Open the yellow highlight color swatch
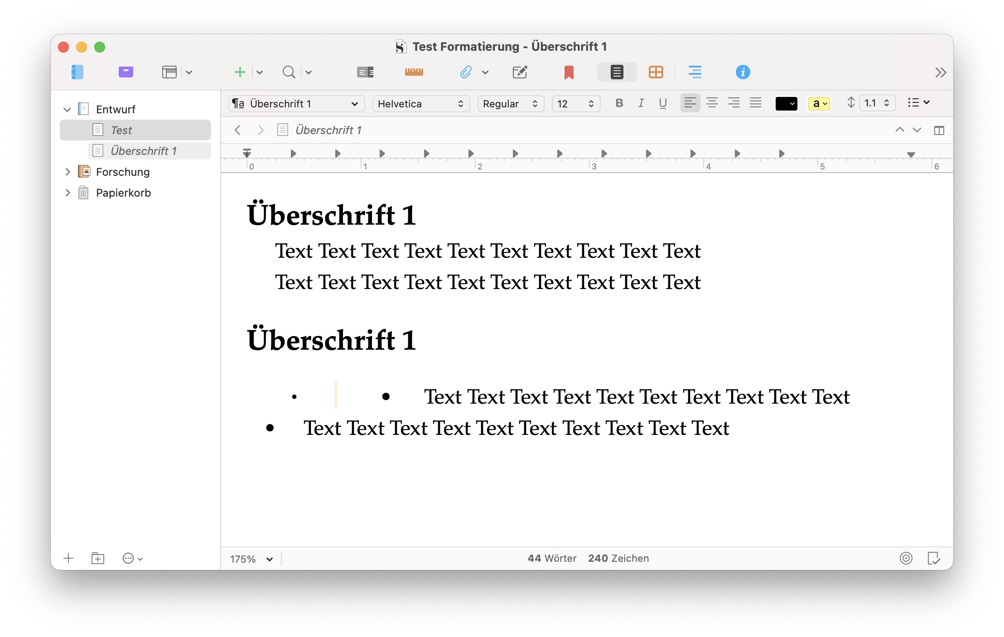 pos(819,104)
